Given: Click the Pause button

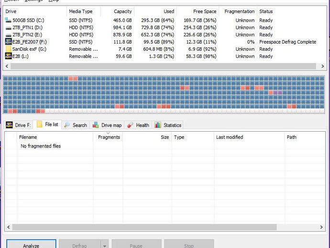Looking at the screenshot, I should point(136,244).
